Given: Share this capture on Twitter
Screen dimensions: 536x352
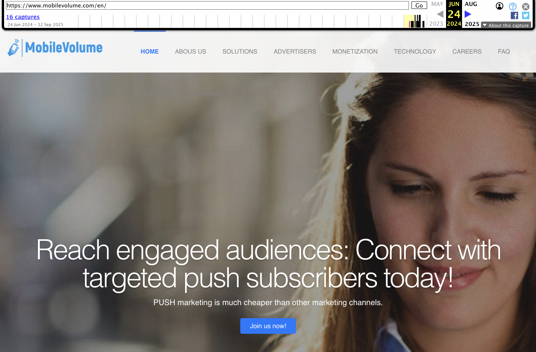Looking at the screenshot, I should pyautogui.click(x=526, y=15).
